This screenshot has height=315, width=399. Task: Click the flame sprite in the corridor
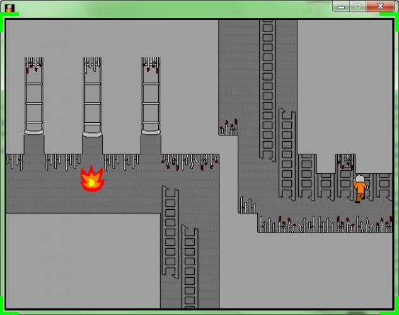click(93, 178)
